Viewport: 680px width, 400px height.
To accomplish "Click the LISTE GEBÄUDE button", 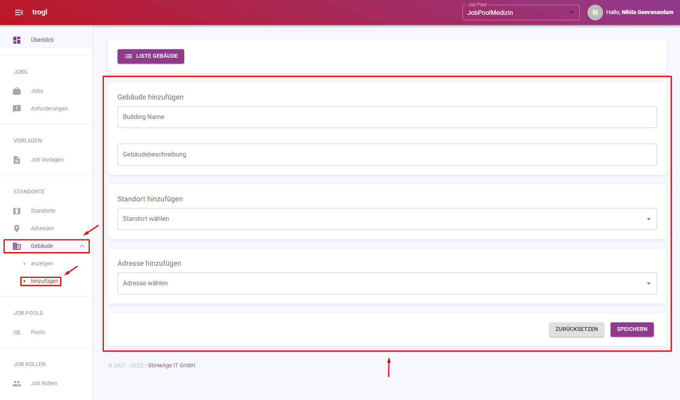I will 151,56.
